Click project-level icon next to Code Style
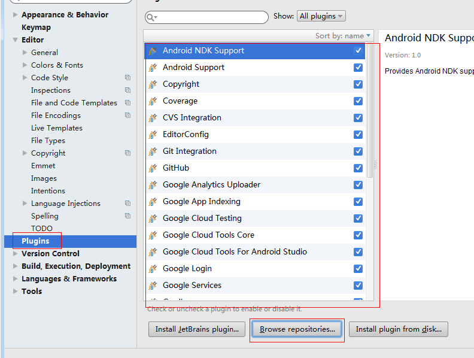474x358 pixels. 128,78
